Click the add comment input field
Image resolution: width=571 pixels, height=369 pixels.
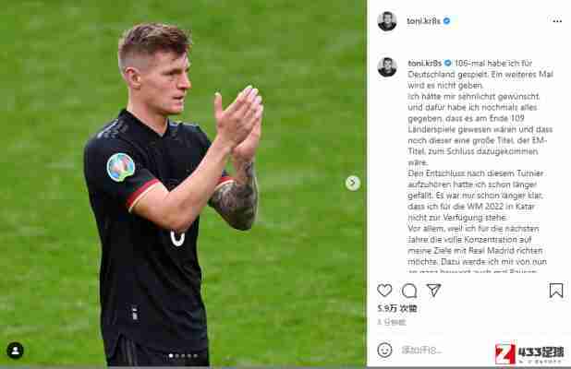pyautogui.click(x=444, y=351)
